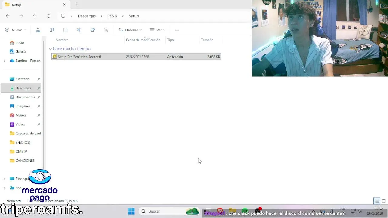
Task: Open the Windows Start menu
Action: (x=131, y=211)
